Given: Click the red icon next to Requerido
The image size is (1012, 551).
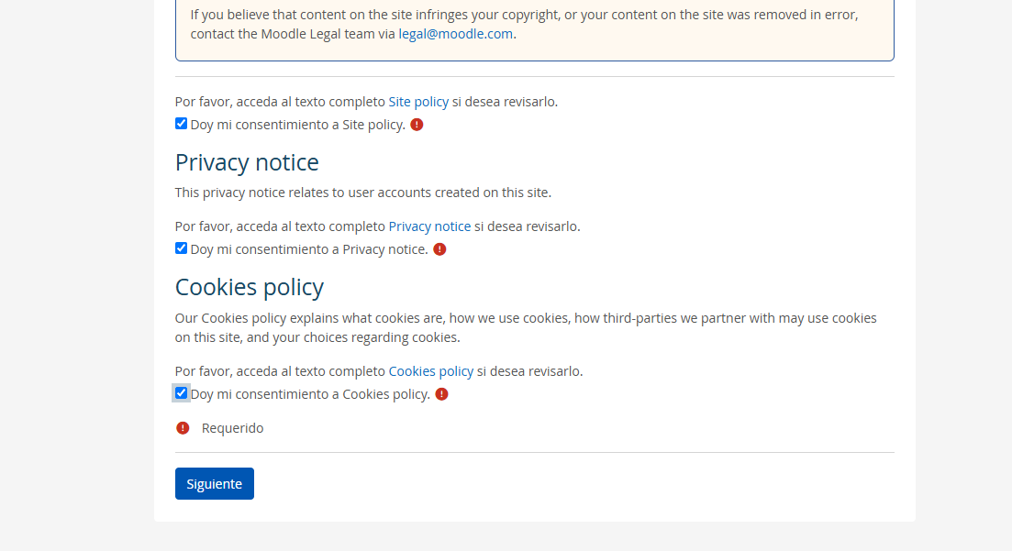Looking at the screenshot, I should [183, 428].
